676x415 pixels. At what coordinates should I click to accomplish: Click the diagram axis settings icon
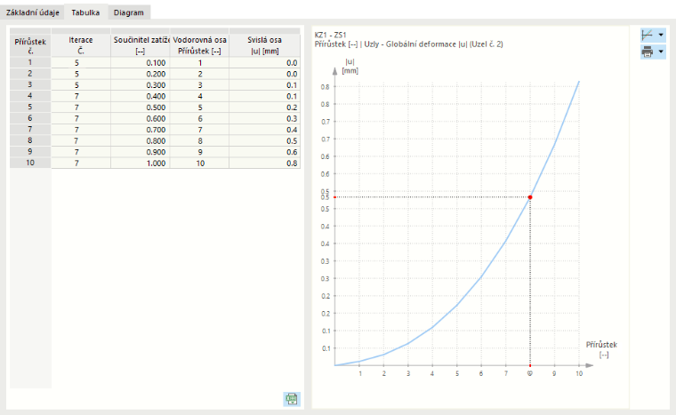coord(648,35)
